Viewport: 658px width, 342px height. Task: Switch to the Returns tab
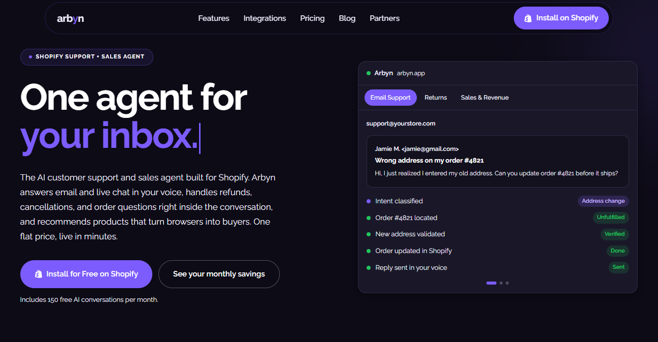pos(436,98)
